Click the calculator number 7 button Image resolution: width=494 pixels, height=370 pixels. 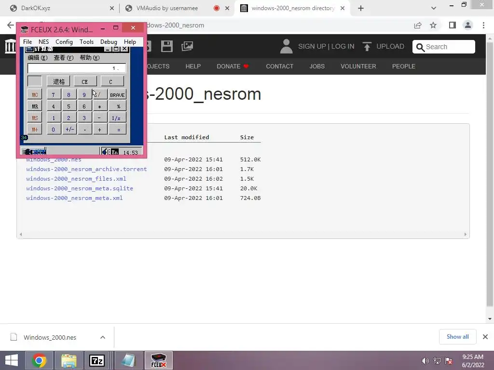click(x=54, y=95)
